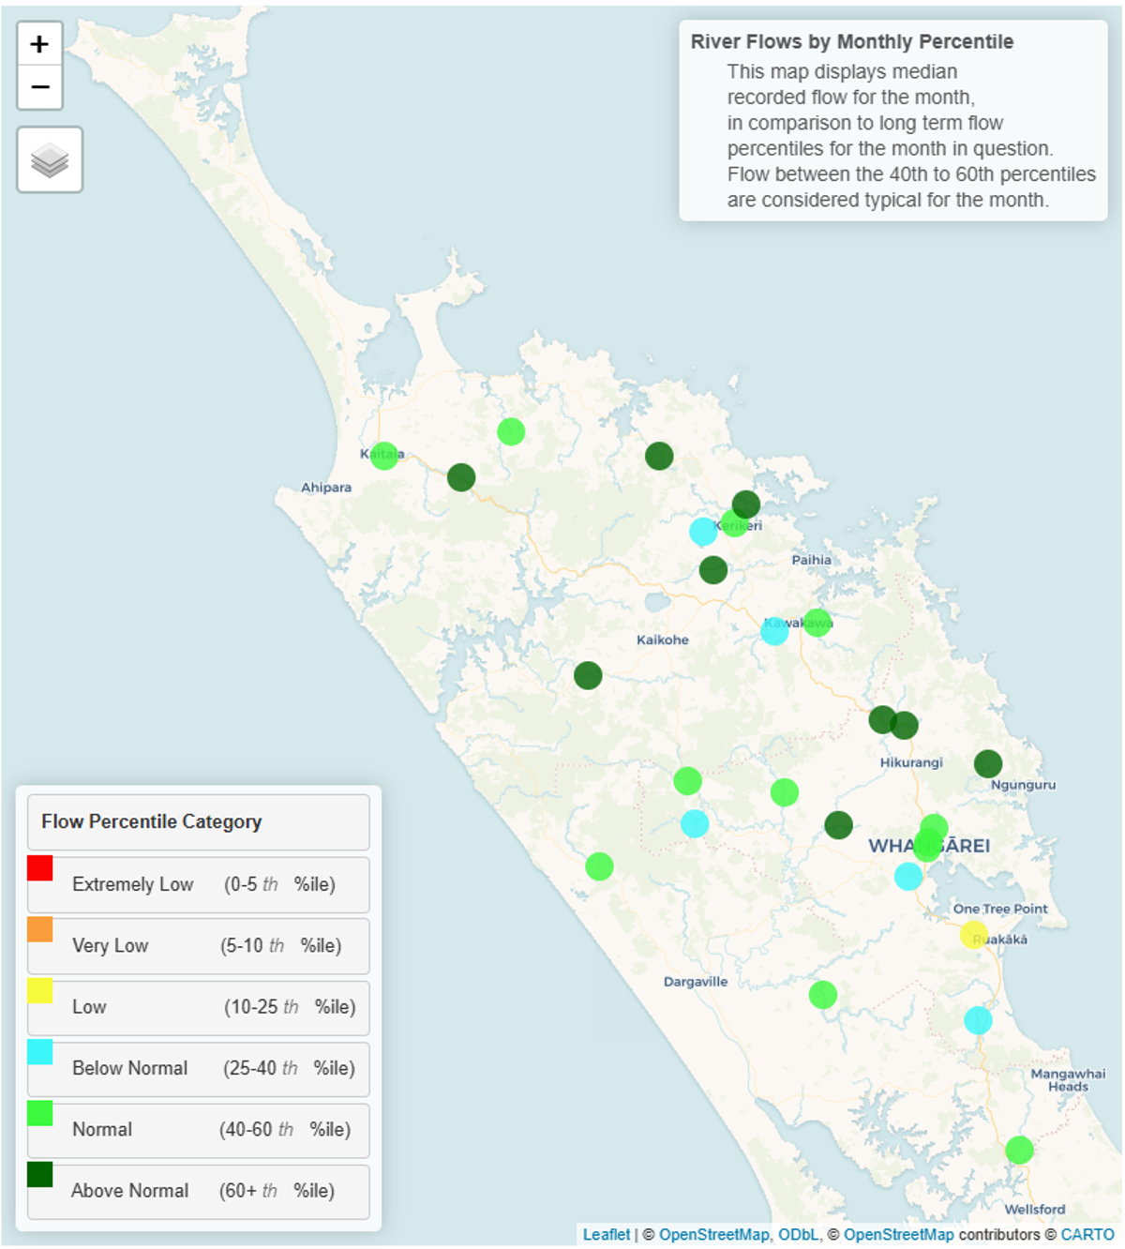Screen dimensions: 1125x1249
Task: Click the cyan marker near Kerikeri
Action: coord(703,532)
